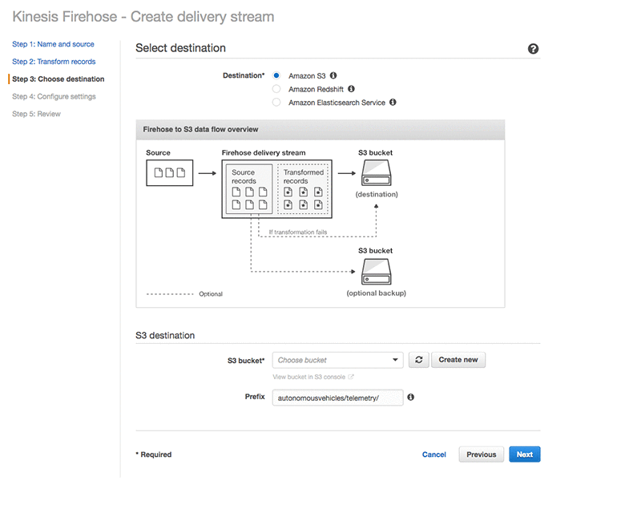Viewport: 641px width, 513px height.
Task: Click the S3 bucket destination icon in diagram
Action: (376, 173)
